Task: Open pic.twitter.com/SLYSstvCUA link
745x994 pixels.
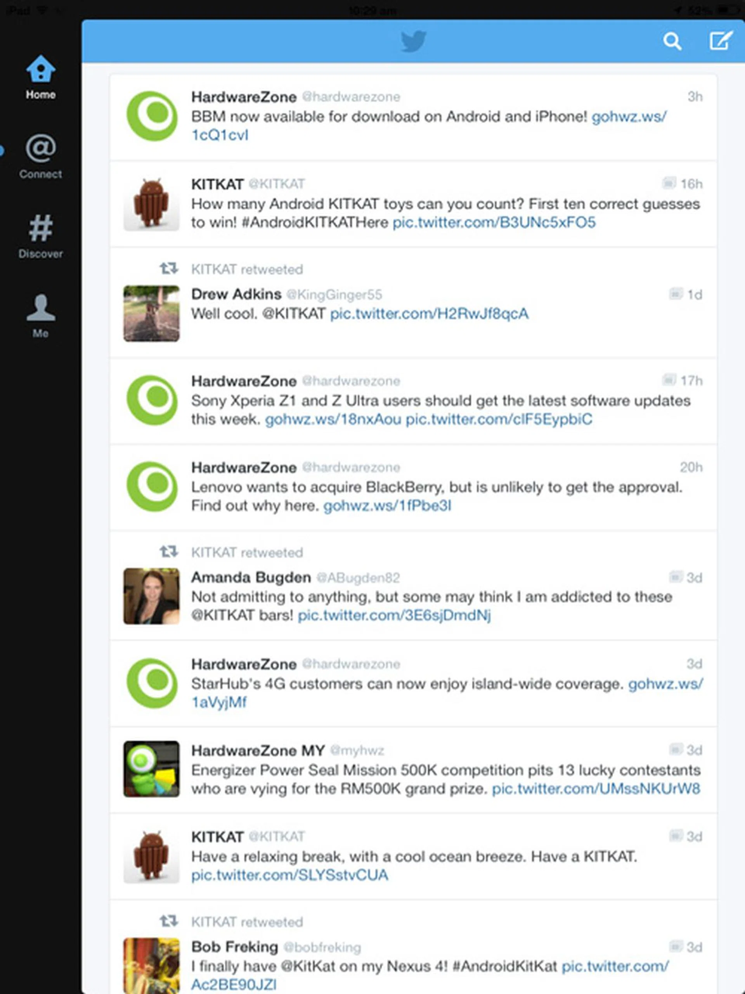Action: point(289,875)
